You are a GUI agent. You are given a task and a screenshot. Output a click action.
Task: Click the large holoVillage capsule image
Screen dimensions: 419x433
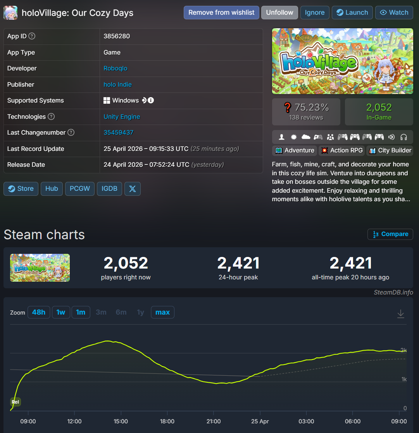click(x=342, y=61)
